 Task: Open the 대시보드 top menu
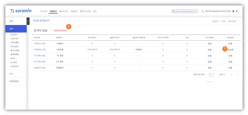[44, 11]
